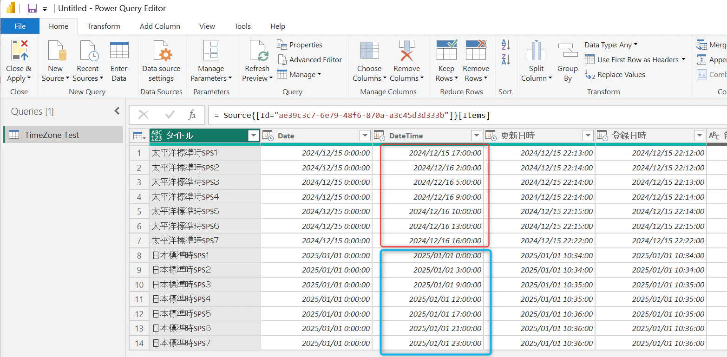Open query Properties
The width and height of the screenshot is (727, 357).
coord(300,45)
